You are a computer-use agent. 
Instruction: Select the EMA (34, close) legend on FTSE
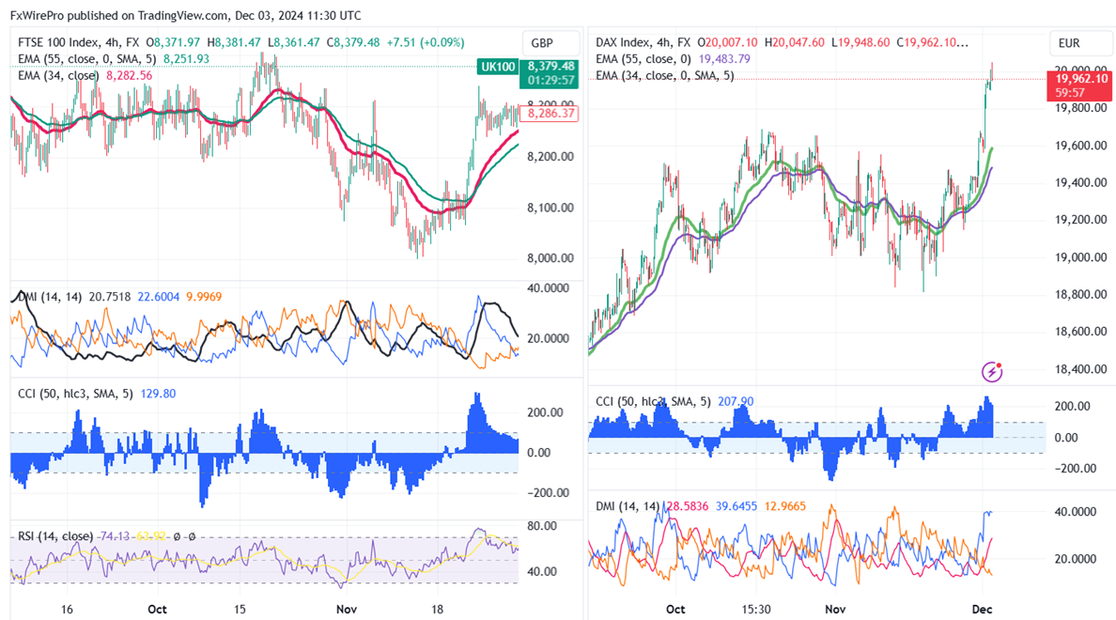[x=57, y=75]
